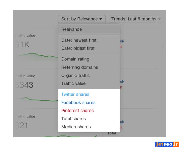Select Relevance sort option
Image resolution: width=179 pixels, height=147 pixels.
tap(72, 29)
